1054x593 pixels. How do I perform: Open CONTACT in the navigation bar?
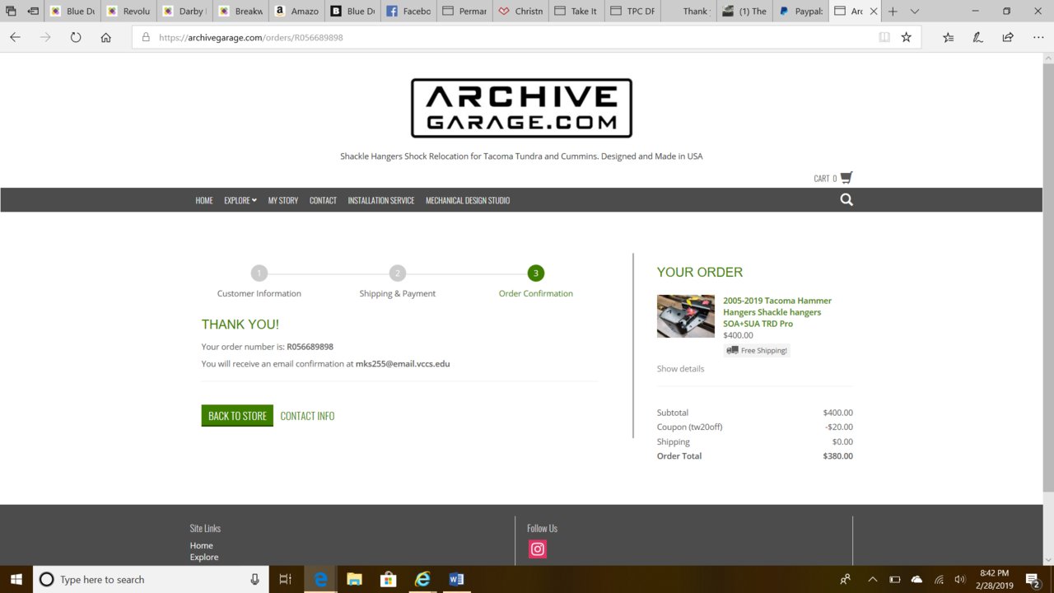click(323, 200)
